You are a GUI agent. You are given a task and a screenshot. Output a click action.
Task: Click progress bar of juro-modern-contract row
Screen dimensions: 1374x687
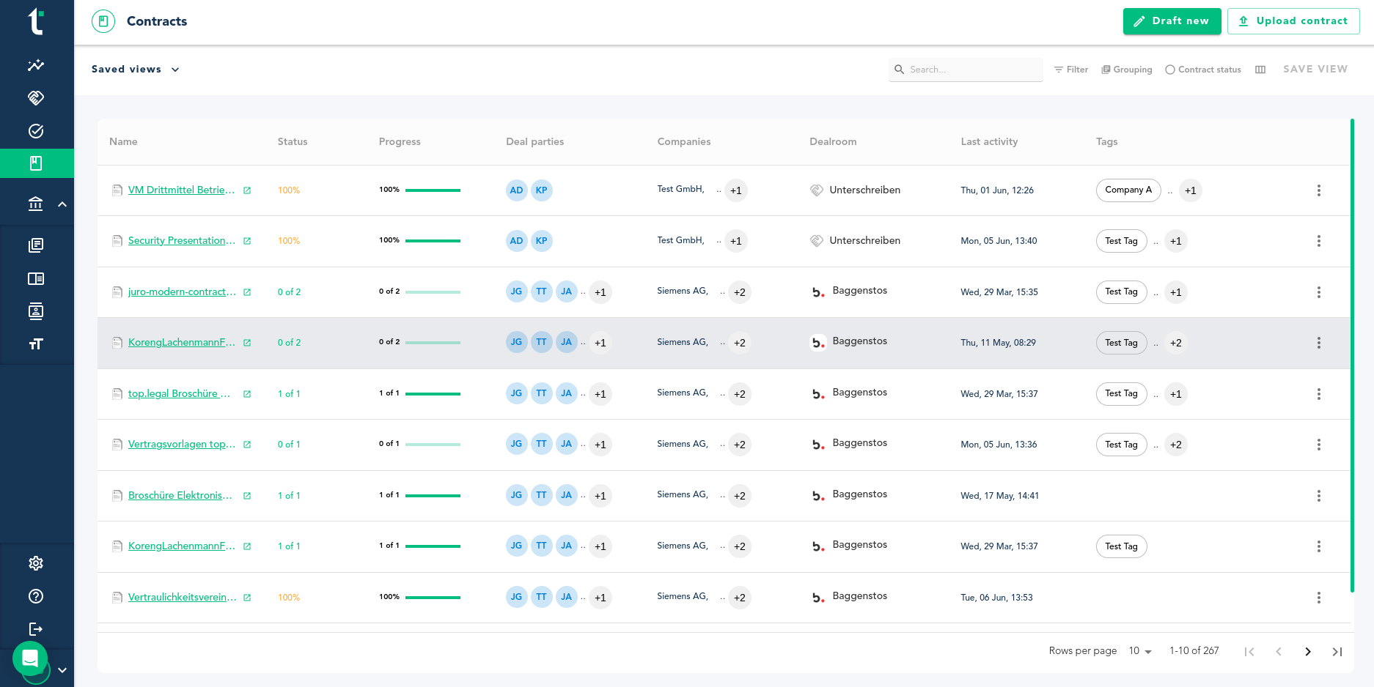tap(433, 292)
